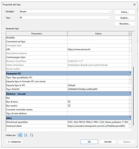The image size is (139, 149).
Task: Click the Carica... button
Action: tap(125, 12)
